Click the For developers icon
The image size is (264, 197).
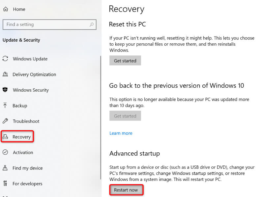point(5,184)
